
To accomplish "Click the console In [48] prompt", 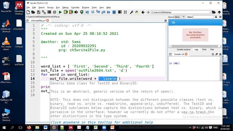I will tap(175, 63).
